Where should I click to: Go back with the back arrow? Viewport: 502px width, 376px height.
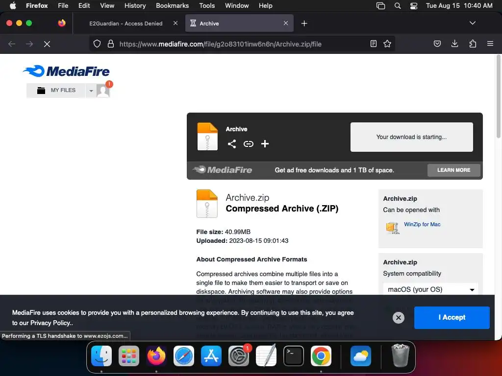coord(12,44)
